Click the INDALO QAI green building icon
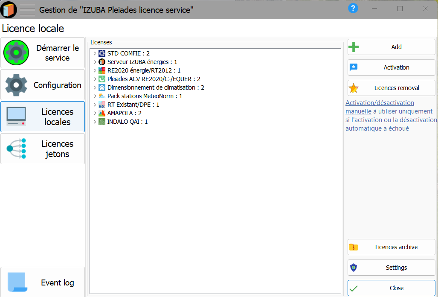The width and height of the screenshot is (438, 297). [x=102, y=122]
